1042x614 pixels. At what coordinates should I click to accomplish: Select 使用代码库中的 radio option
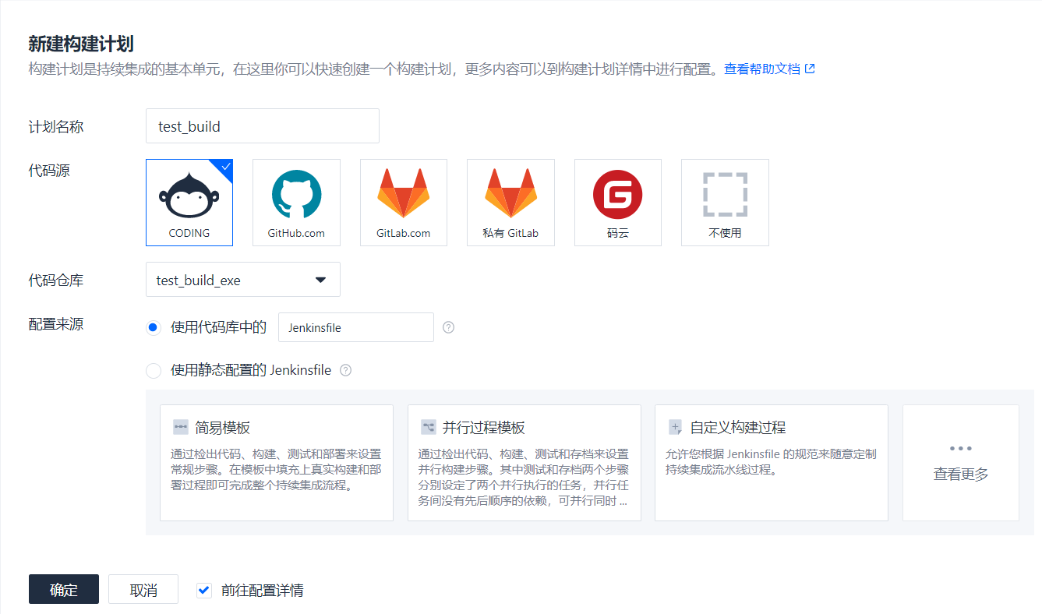tap(154, 327)
